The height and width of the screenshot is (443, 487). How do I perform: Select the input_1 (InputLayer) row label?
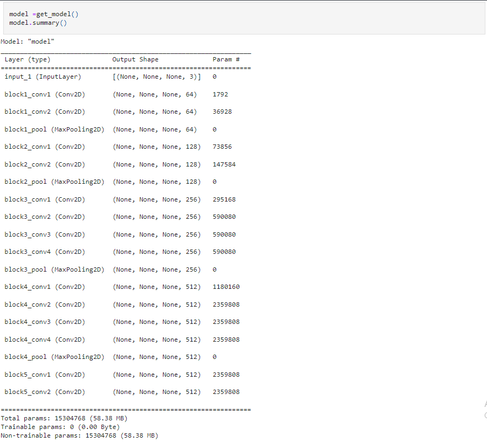43,77
